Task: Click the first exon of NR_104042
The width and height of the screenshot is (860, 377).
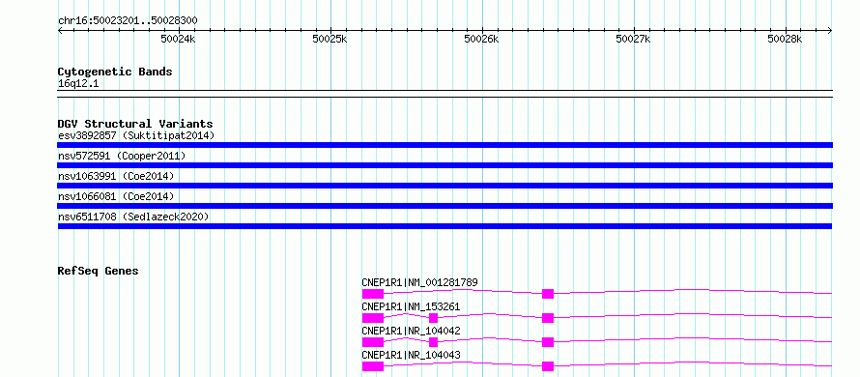Action: tap(372, 342)
